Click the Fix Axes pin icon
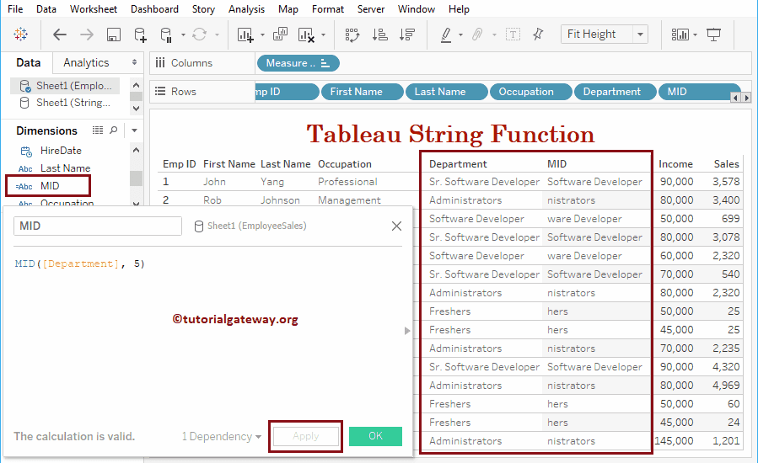758x463 pixels. coord(538,34)
